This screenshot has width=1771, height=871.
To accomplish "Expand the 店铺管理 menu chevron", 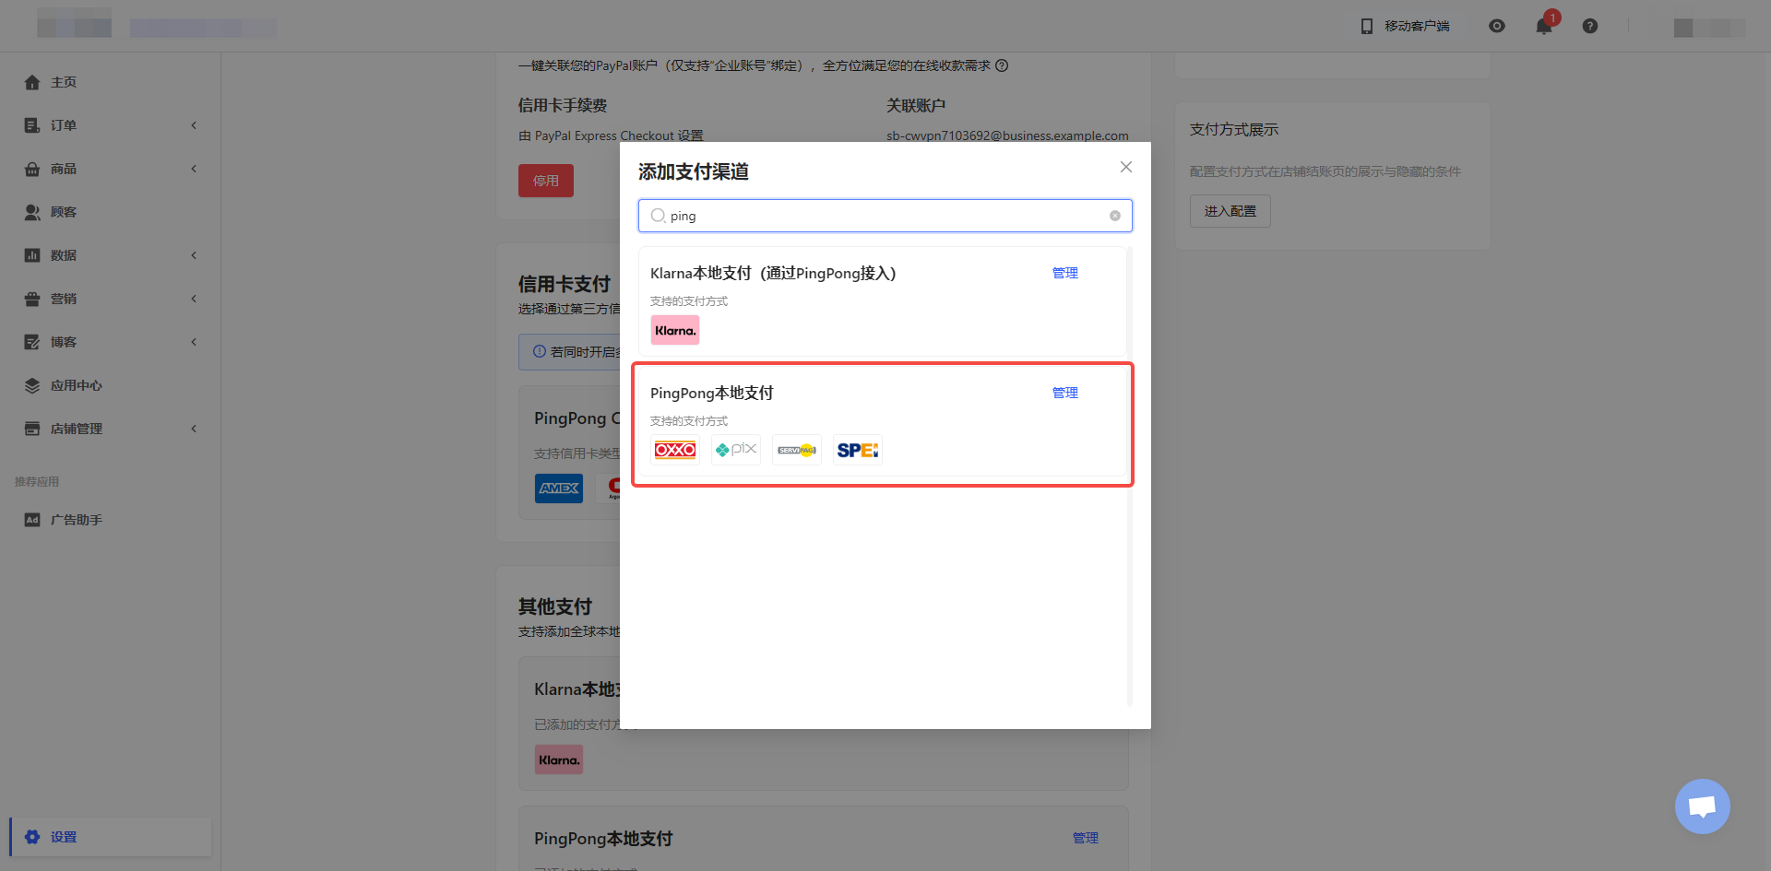I will (194, 429).
